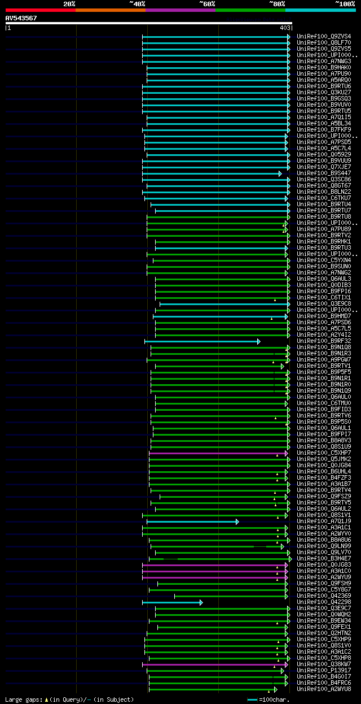Click the UniRef100_Q3KU27 label
The image size is (361, 704).
pos(324,92)
